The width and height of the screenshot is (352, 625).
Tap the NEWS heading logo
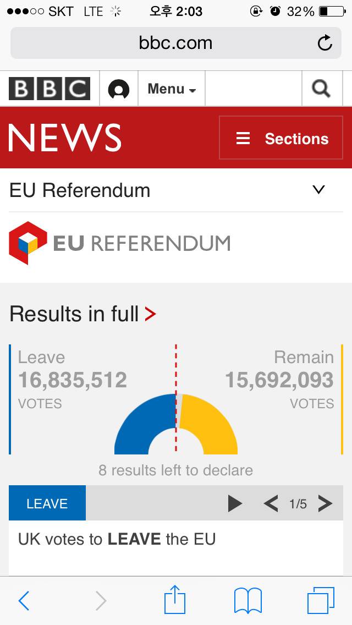click(x=65, y=138)
